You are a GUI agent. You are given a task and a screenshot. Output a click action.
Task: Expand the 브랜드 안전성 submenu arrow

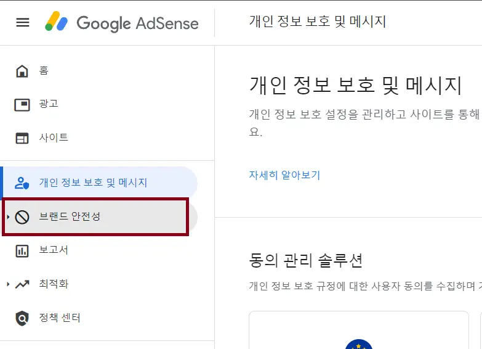pyautogui.click(x=8, y=217)
